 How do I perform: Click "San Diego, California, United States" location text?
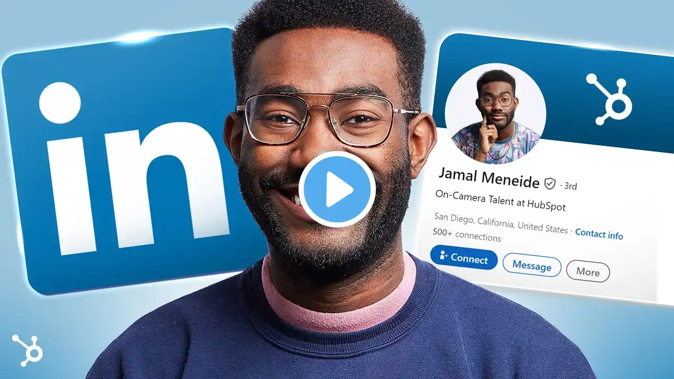point(501,223)
